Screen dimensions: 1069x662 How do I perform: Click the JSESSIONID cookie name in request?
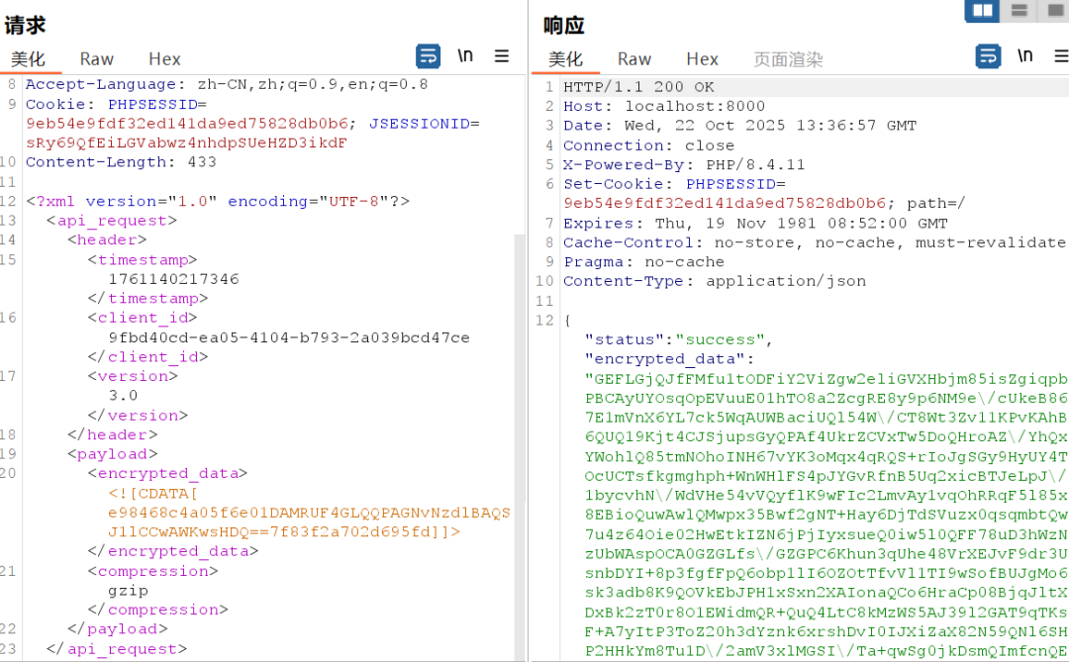coord(420,124)
